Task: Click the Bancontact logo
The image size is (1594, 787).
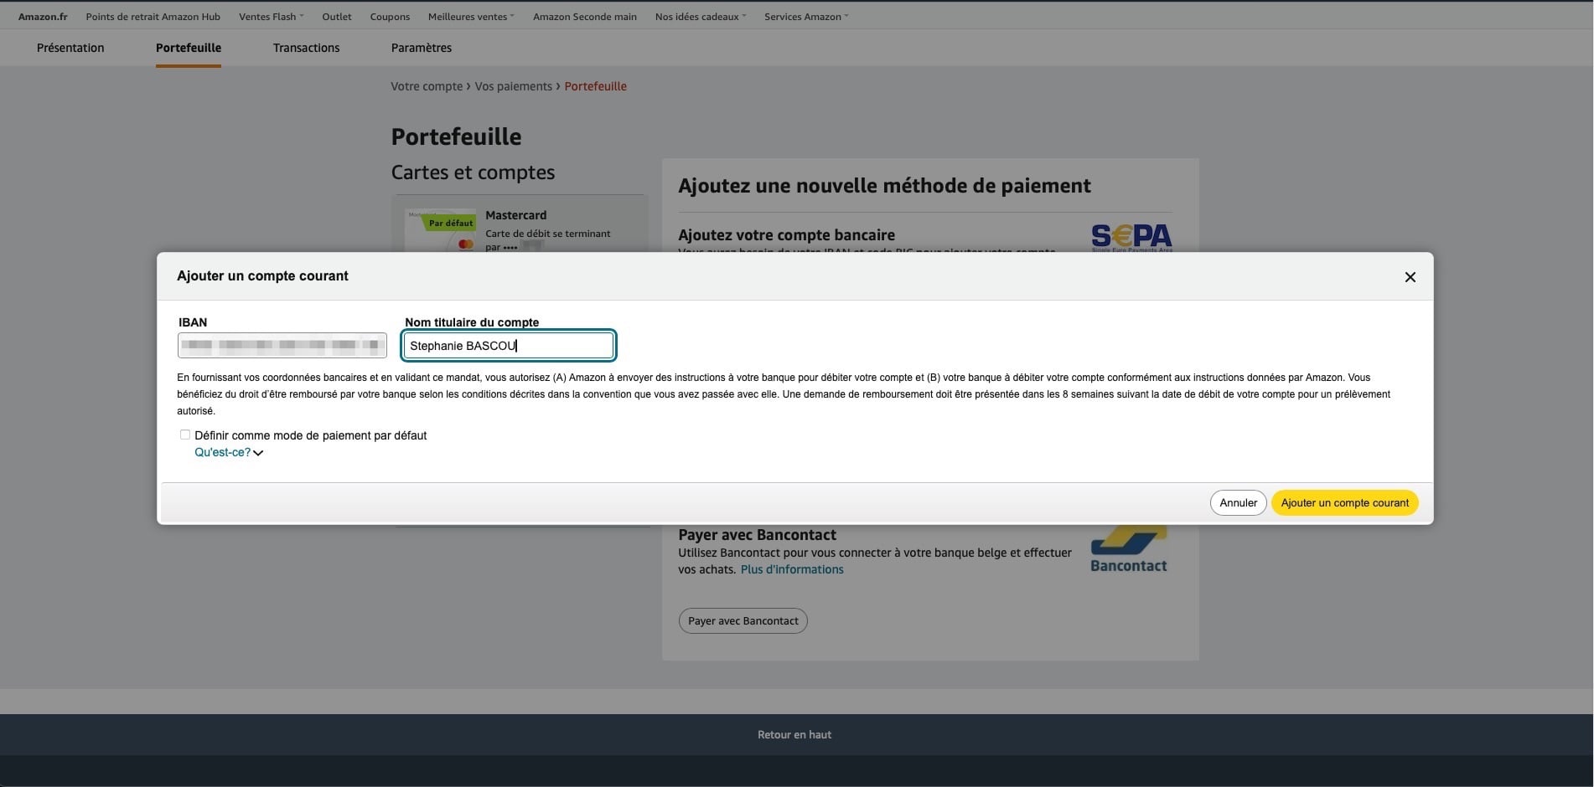Action: (1128, 550)
